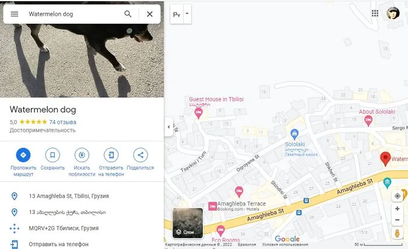Open the account profile avatar
The image size is (408, 249).
click(393, 13)
